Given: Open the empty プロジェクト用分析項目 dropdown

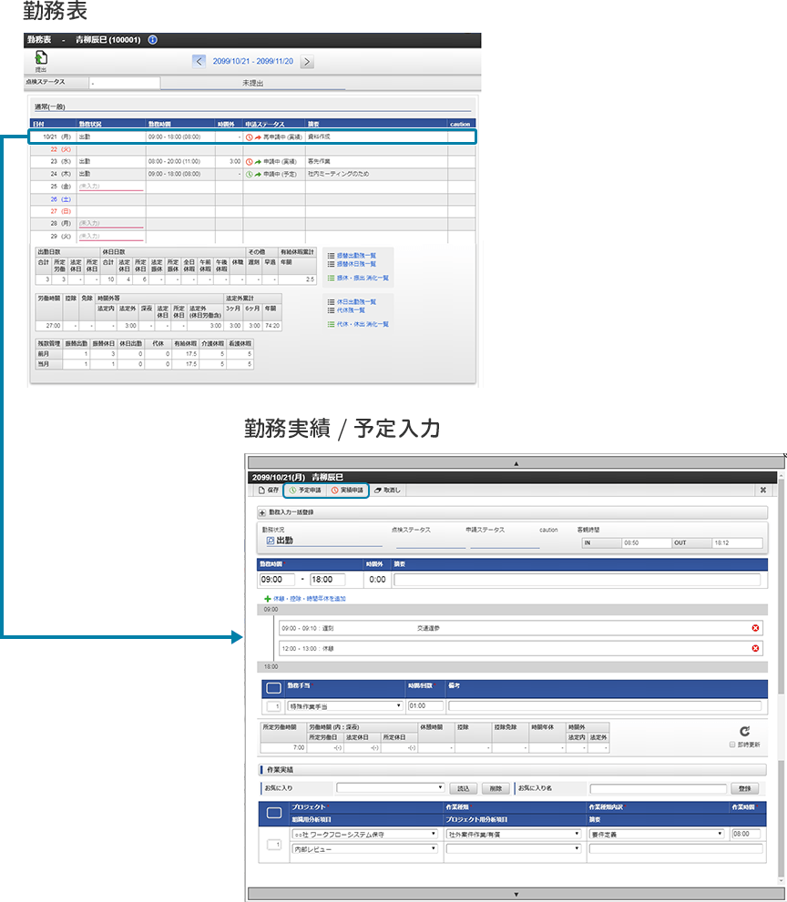Looking at the screenshot, I should pos(514,848).
